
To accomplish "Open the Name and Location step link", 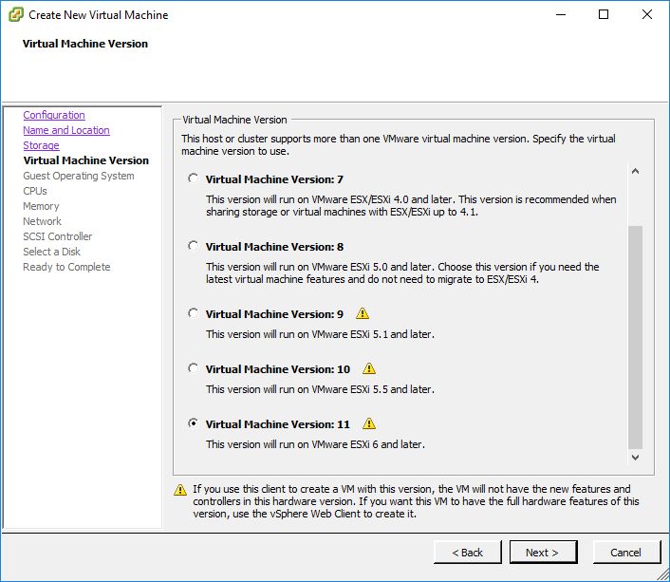I will click(x=66, y=130).
